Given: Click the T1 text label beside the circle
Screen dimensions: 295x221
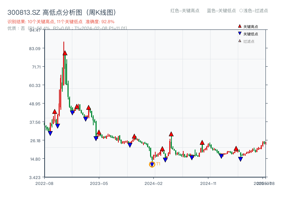Looking at the screenshot, I should tap(159, 164).
